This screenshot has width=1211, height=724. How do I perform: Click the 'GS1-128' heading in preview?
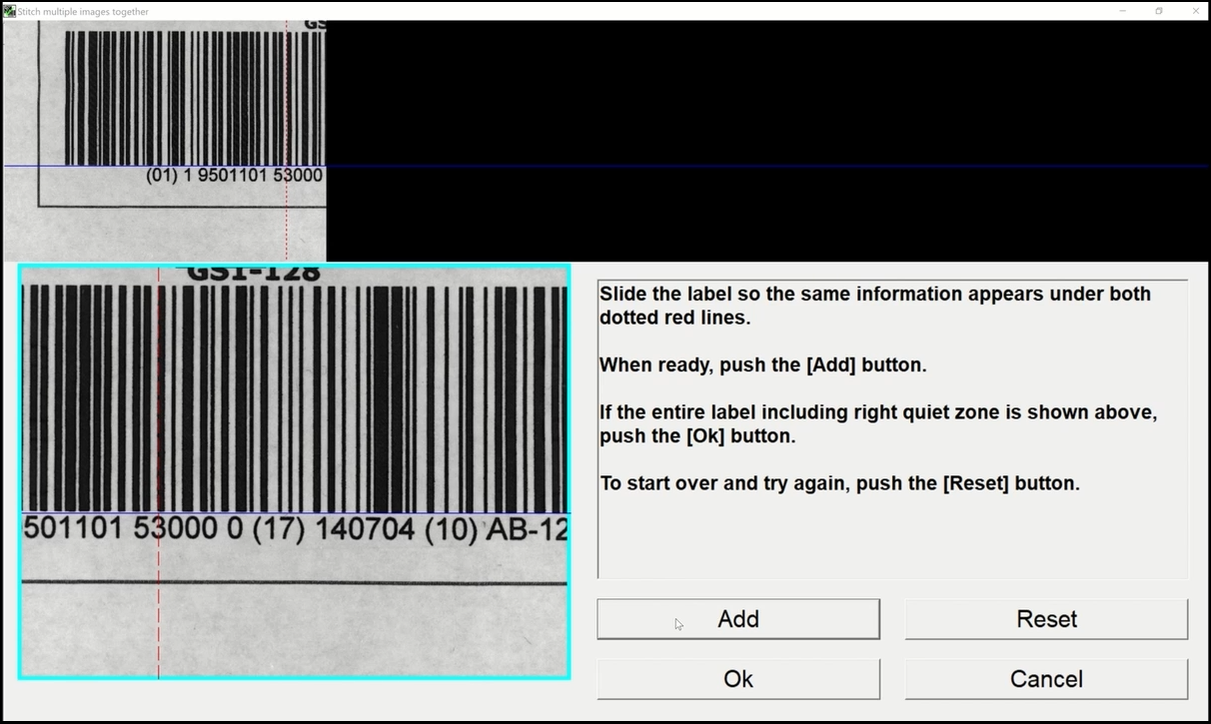(254, 273)
